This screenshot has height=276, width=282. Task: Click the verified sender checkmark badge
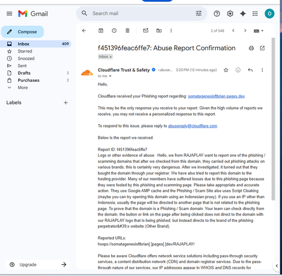(153, 70)
